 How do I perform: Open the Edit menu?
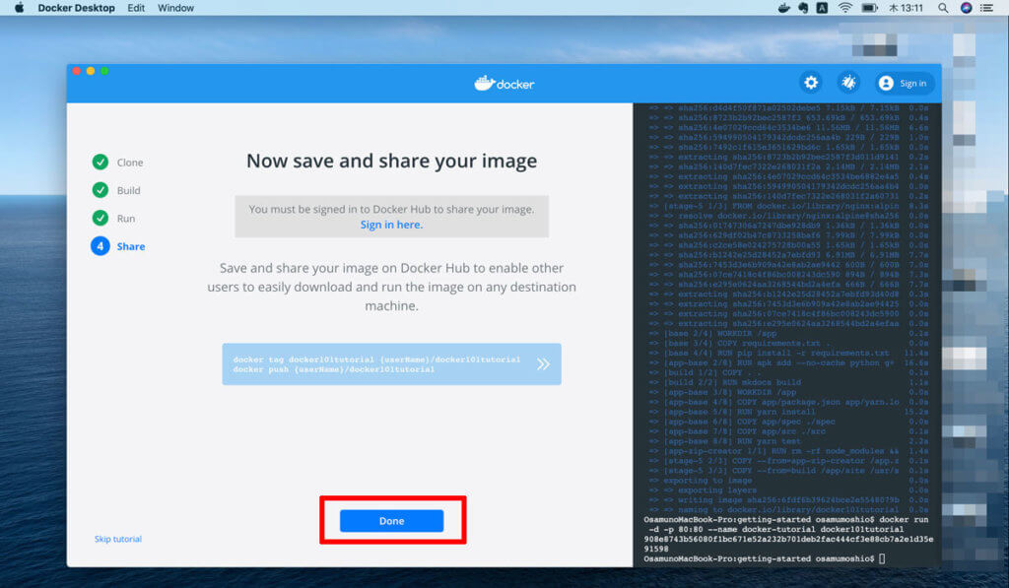click(x=136, y=8)
